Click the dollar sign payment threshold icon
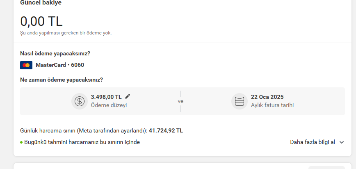The height and width of the screenshot is (169, 356). point(80,101)
